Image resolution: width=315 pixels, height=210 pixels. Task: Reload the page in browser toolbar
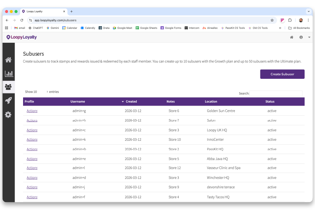click(22, 20)
